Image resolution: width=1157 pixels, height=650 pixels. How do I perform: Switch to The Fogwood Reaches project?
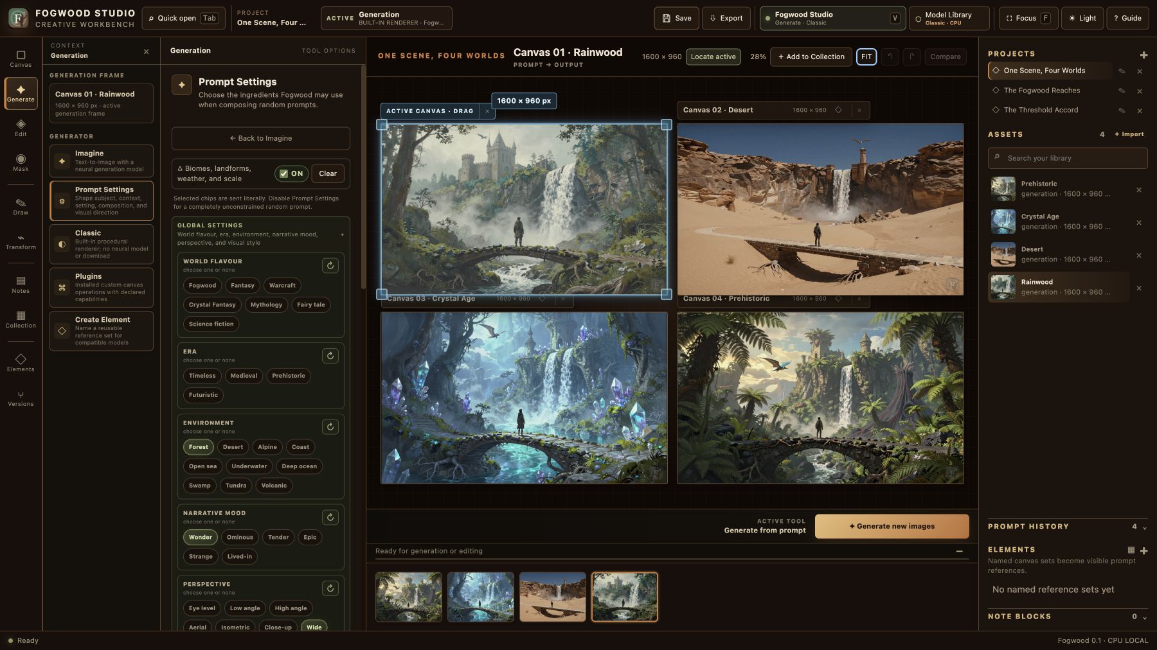[1050, 91]
